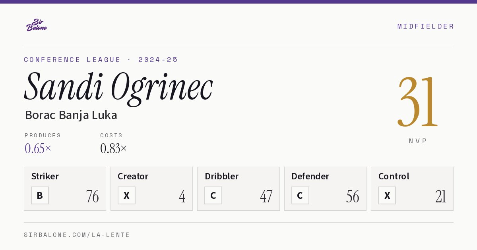Click the player name Sandi Ogrinec
This screenshot has width=477, height=250.
click(118, 87)
